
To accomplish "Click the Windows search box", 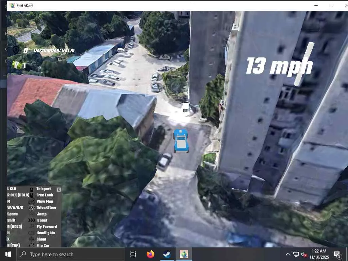I will click(x=71, y=254).
